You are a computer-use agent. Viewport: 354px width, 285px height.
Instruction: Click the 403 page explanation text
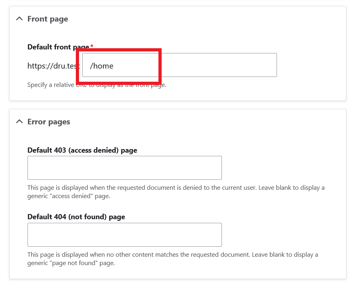coord(176,191)
